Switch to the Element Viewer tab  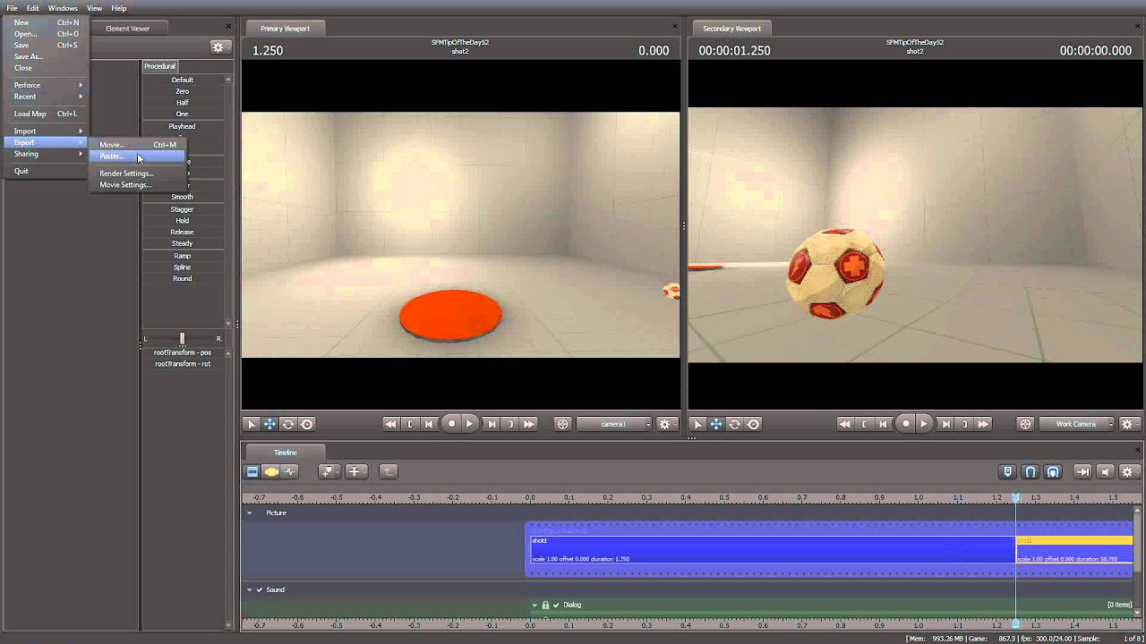pos(128,29)
